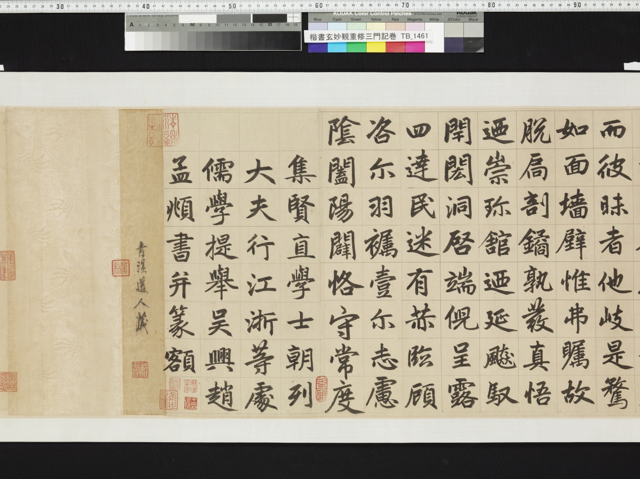The image size is (640, 479).
Task: Click the KODAK Color Control Patches heading
Action: (x=372, y=14)
